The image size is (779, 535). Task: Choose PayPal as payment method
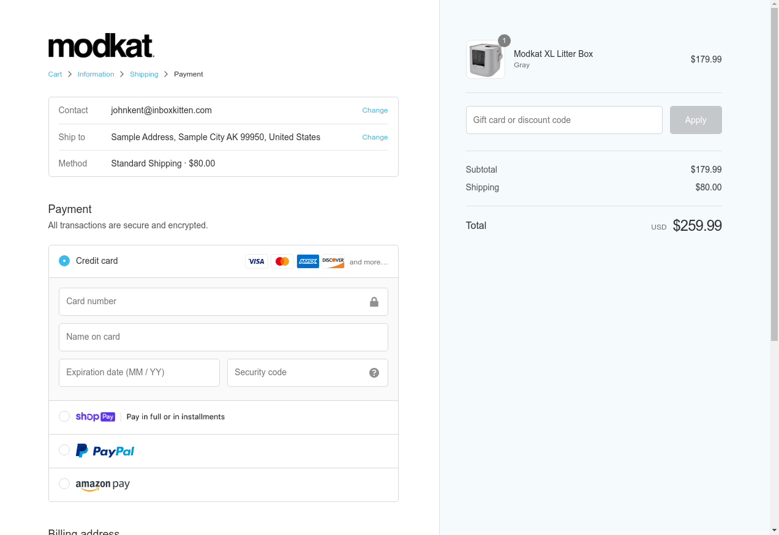(x=64, y=450)
